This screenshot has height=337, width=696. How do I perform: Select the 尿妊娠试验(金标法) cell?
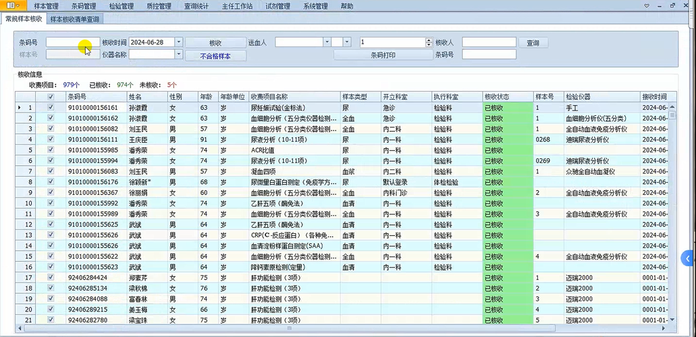[294, 107]
